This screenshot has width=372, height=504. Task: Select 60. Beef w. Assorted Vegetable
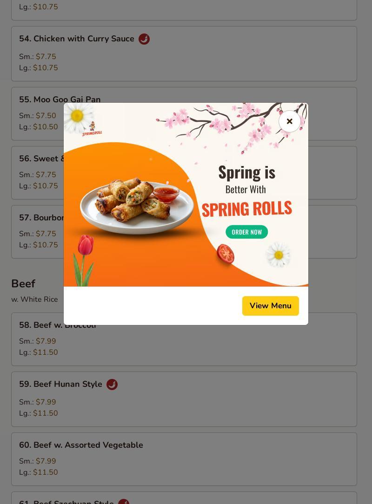point(184,459)
